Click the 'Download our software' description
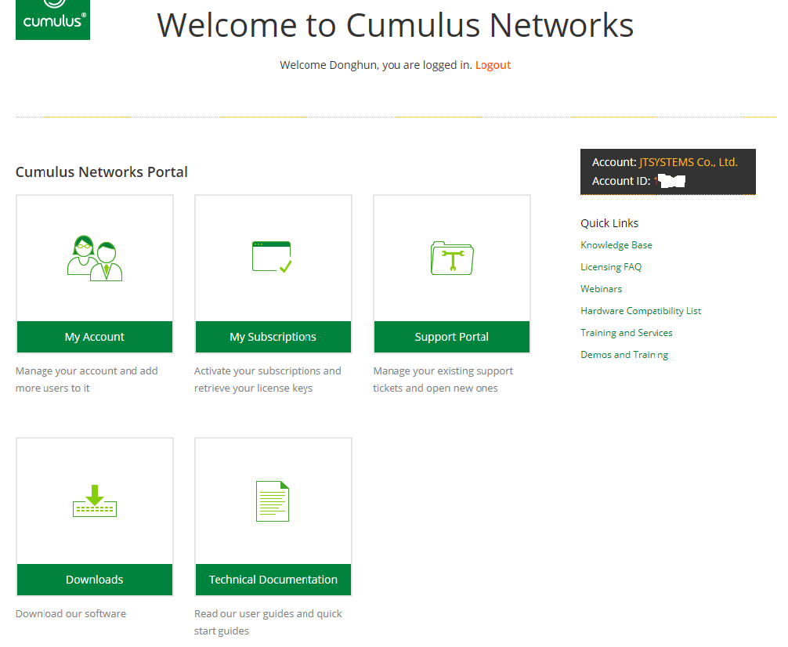The image size is (788, 647). (x=70, y=614)
